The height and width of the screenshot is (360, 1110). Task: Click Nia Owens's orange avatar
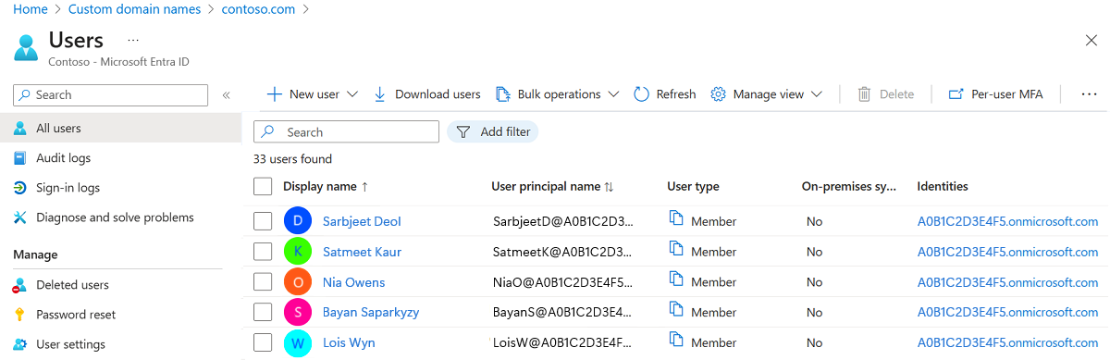pos(298,282)
